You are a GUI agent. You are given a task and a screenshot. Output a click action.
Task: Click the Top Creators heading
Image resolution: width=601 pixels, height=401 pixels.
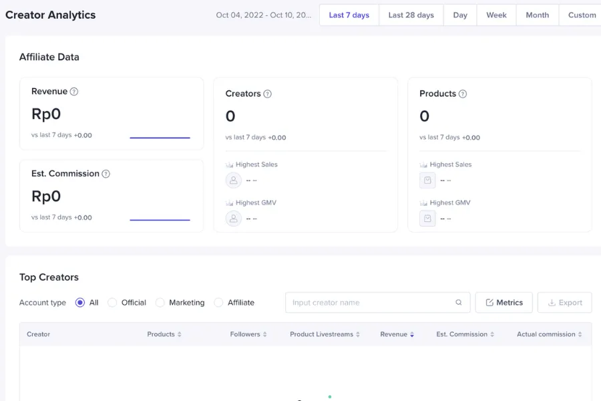point(49,277)
